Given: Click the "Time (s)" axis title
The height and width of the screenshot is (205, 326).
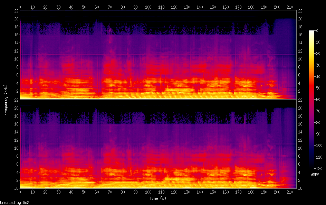Looking at the screenshot, I should click(x=158, y=198).
